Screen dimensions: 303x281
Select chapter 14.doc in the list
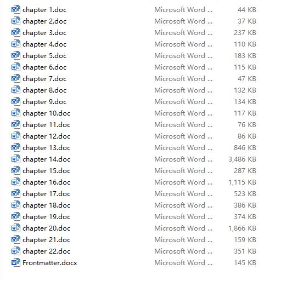coord(46,159)
